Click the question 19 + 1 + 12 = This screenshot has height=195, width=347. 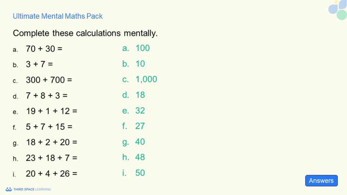click(52, 111)
